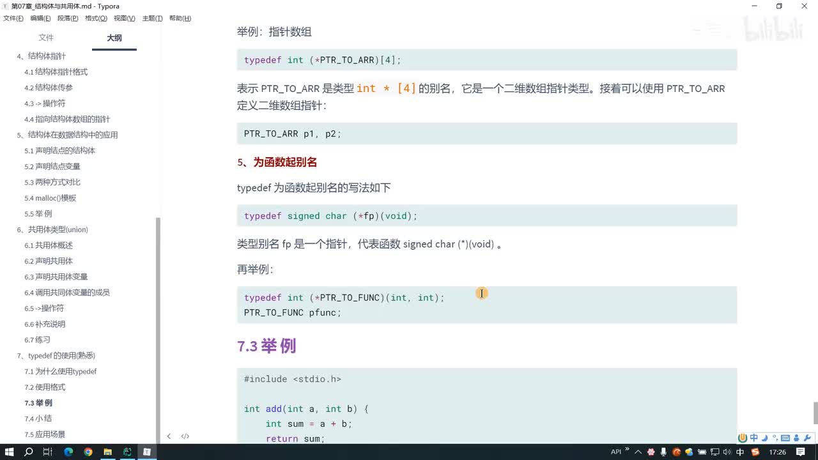This screenshot has height=460, width=818.
Task: Toggle Chinese input mode in the taskbar
Action: [x=740, y=452]
